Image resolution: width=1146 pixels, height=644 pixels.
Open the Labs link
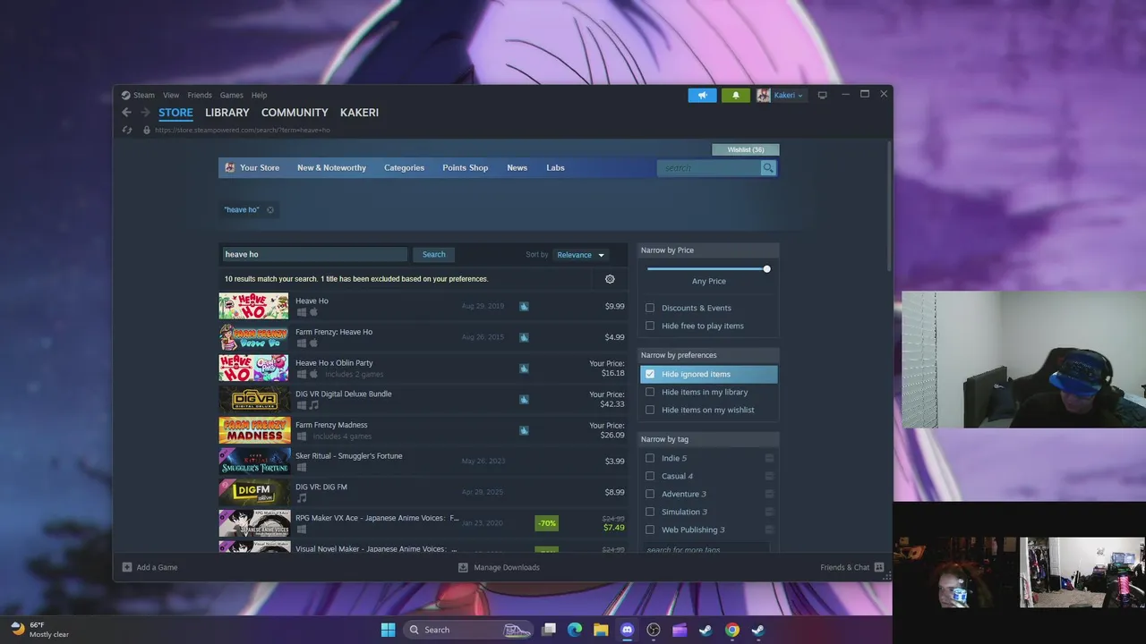[555, 168]
